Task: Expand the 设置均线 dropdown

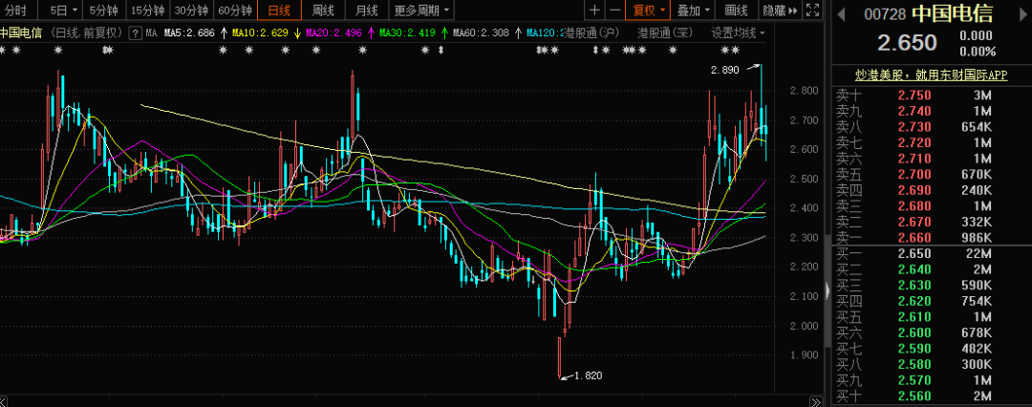Action: [739, 32]
